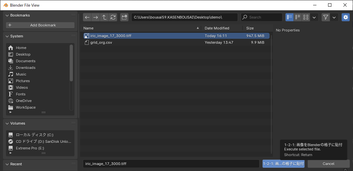
Task: Switch to horizontal list display mode
Action: pyautogui.click(x=297, y=17)
